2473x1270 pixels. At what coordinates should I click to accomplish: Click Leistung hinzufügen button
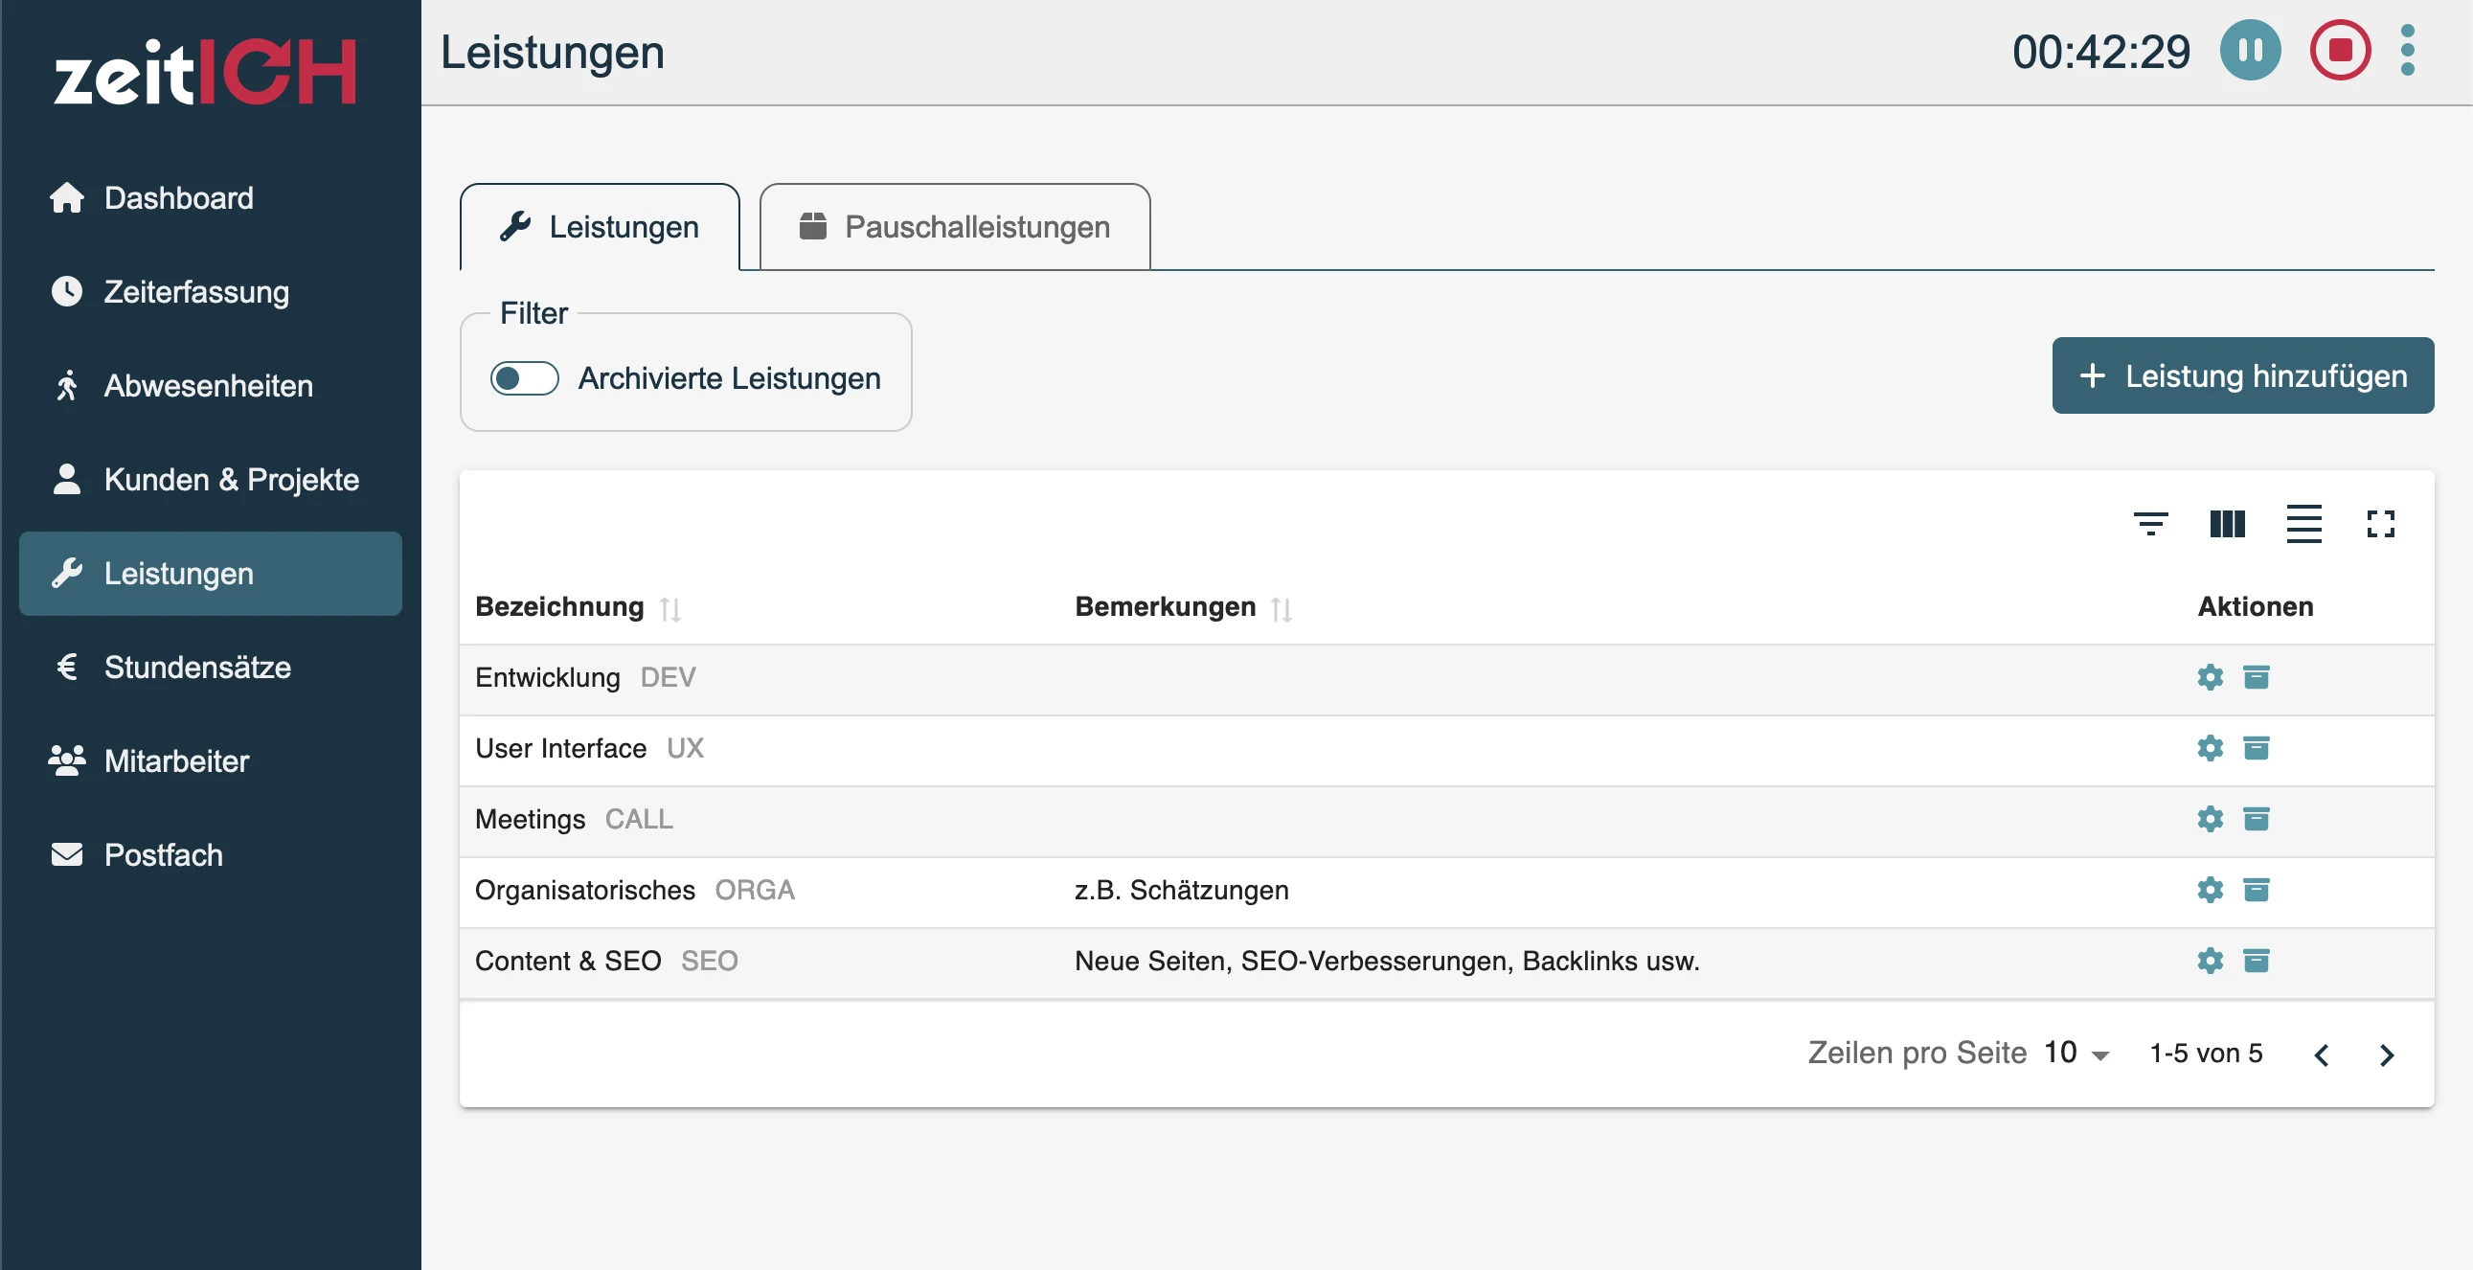click(x=2242, y=375)
